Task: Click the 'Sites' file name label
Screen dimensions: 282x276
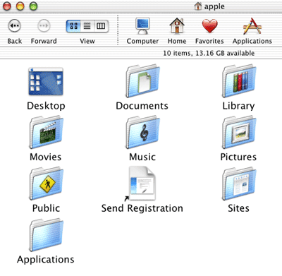Action: click(x=238, y=208)
